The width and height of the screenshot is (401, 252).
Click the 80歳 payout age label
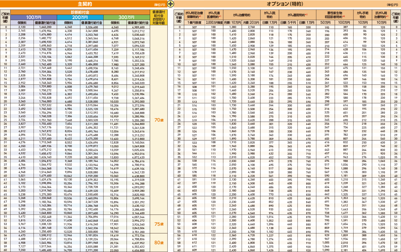tap(159, 243)
